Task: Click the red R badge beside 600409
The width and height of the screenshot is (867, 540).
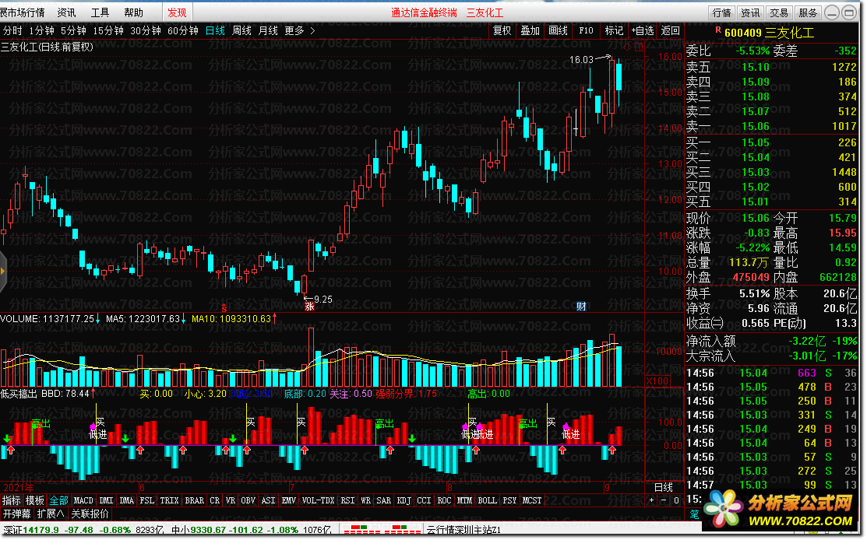Action: click(x=718, y=30)
